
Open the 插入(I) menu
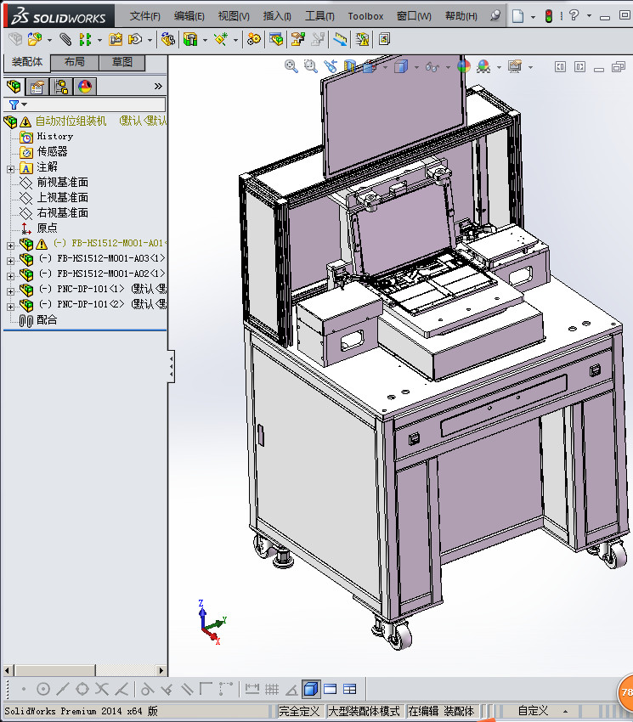tap(277, 16)
